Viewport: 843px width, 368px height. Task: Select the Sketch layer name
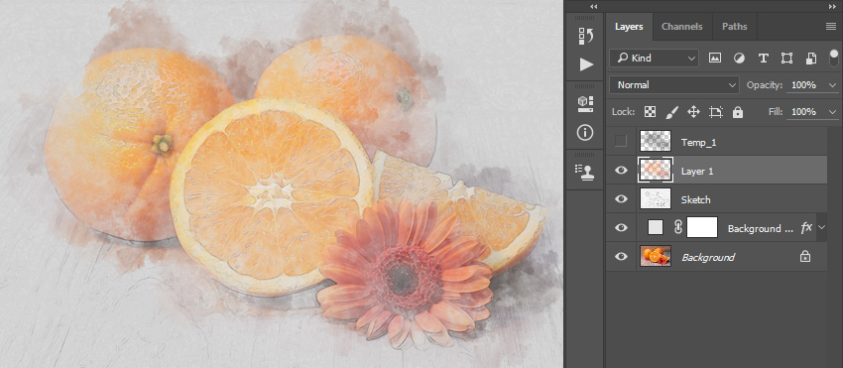[695, 199]
